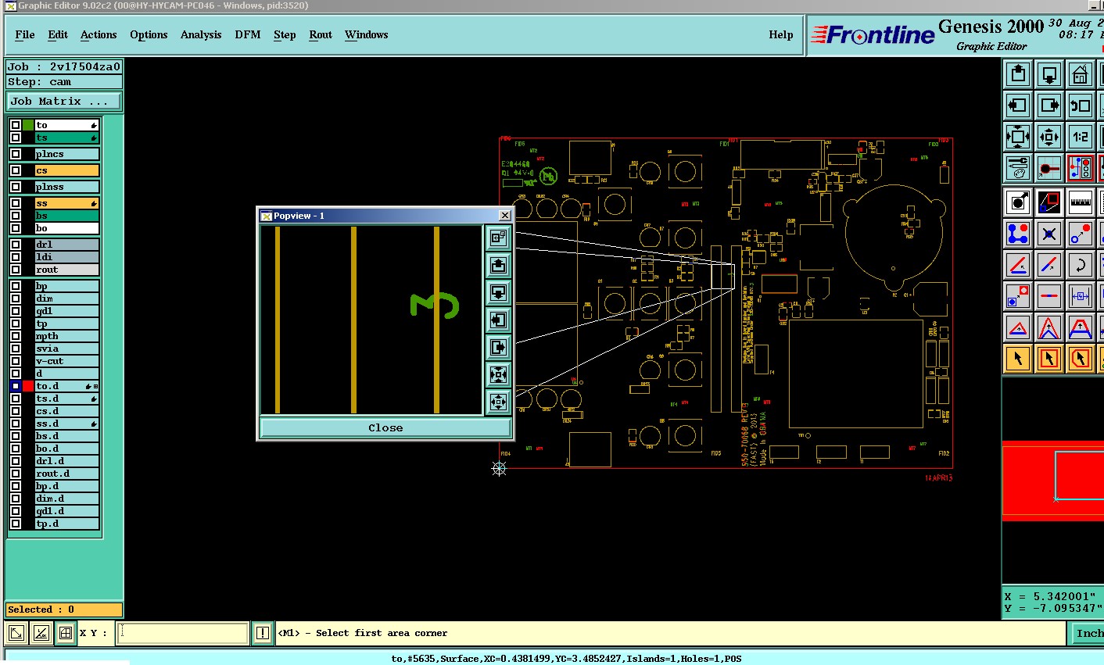Screen dimensions: 1104x665
Task: Select the red and blue squares area tool
Action: (1049, 202)
